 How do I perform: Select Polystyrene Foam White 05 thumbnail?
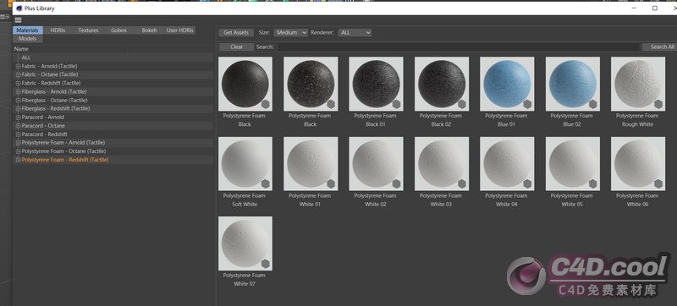573,164
